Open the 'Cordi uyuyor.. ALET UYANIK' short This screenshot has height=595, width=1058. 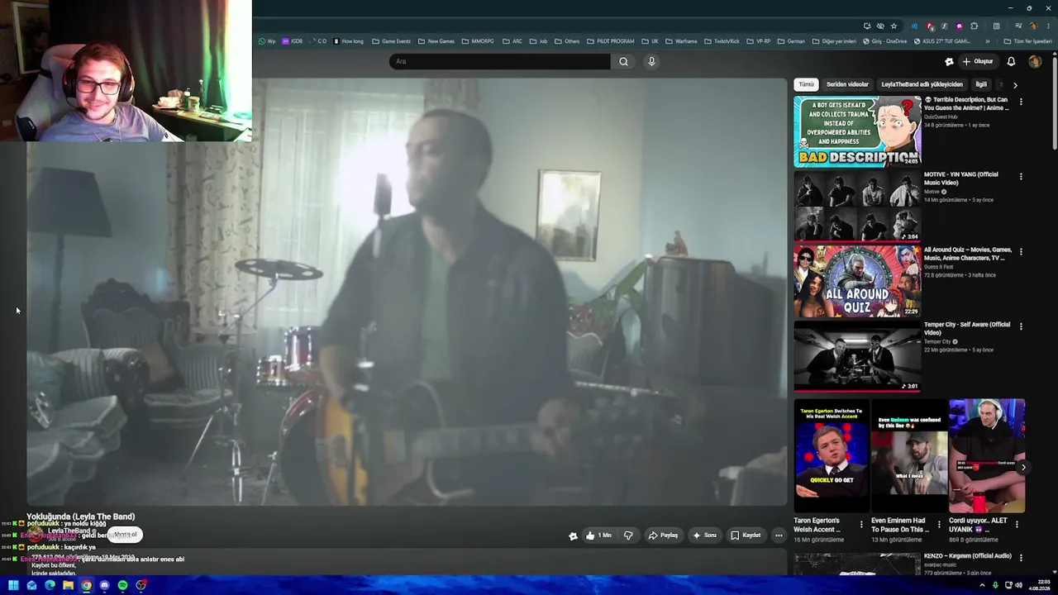click(x=987, y=456)
